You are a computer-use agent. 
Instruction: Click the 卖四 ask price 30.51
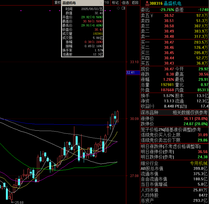click(169, 21)
